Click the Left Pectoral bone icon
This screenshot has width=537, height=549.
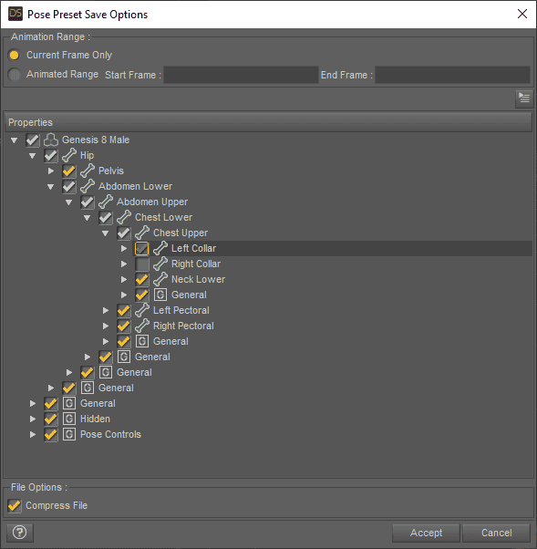[142, 310]
